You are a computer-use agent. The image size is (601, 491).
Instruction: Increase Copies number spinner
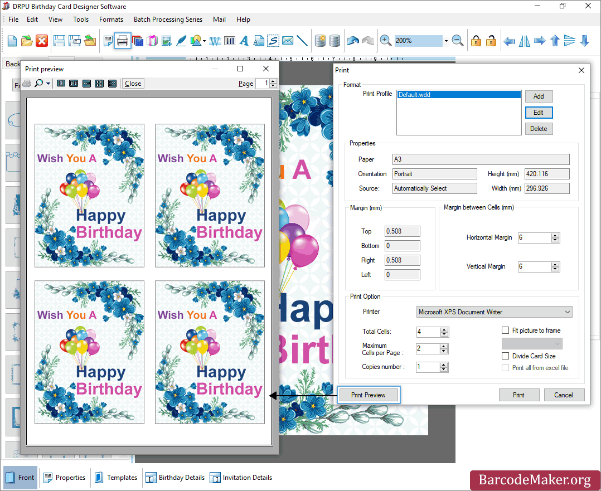444,365
